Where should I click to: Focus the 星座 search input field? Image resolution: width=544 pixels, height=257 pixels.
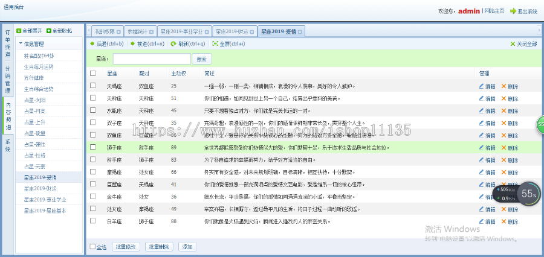[152, 59]
